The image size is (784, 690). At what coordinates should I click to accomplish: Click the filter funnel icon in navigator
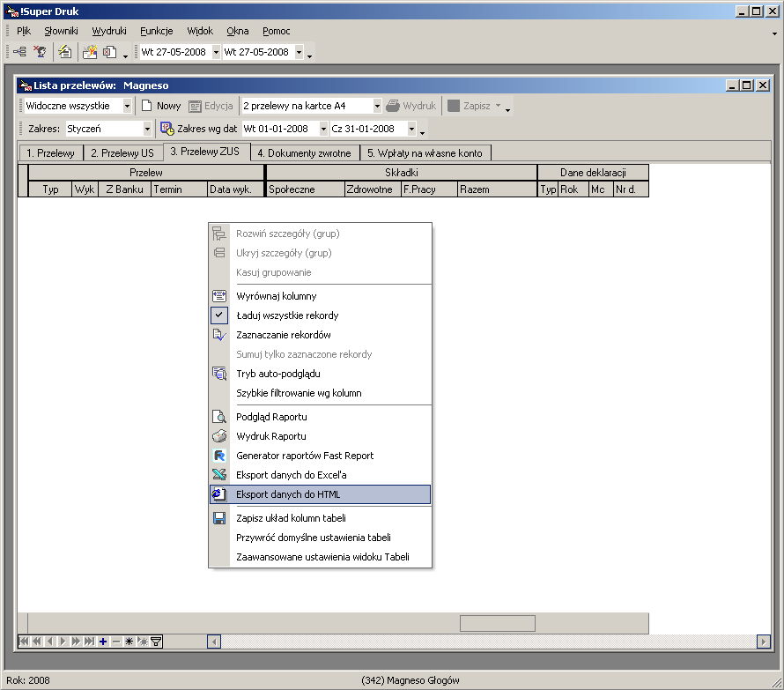coord(156,642)
